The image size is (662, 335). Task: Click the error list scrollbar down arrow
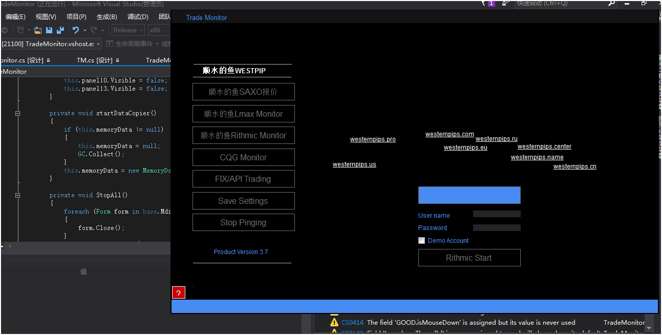tap(649, 328)
